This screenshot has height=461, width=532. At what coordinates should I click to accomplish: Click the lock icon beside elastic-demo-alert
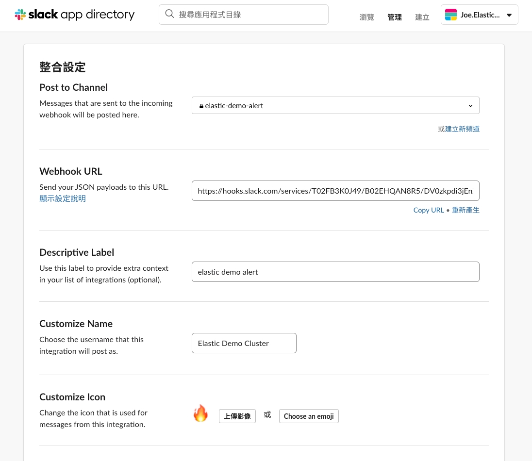click(201, 106)
